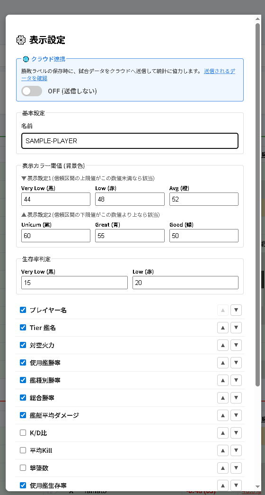This screenshot has height=495, width=265.
Task: Move 撃墜数 row down
Action: (x=236, y=468)
